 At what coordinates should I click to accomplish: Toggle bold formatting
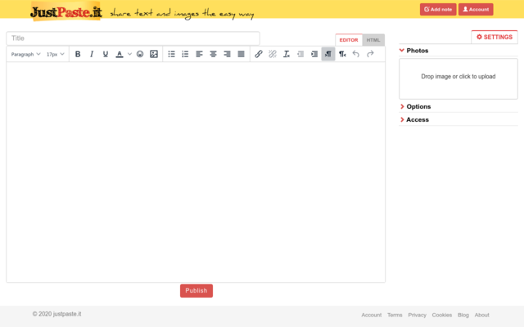click(x=78, y=54)
